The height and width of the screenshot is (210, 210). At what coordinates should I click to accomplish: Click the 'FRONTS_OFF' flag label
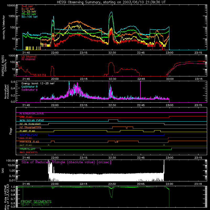[28, 149]
